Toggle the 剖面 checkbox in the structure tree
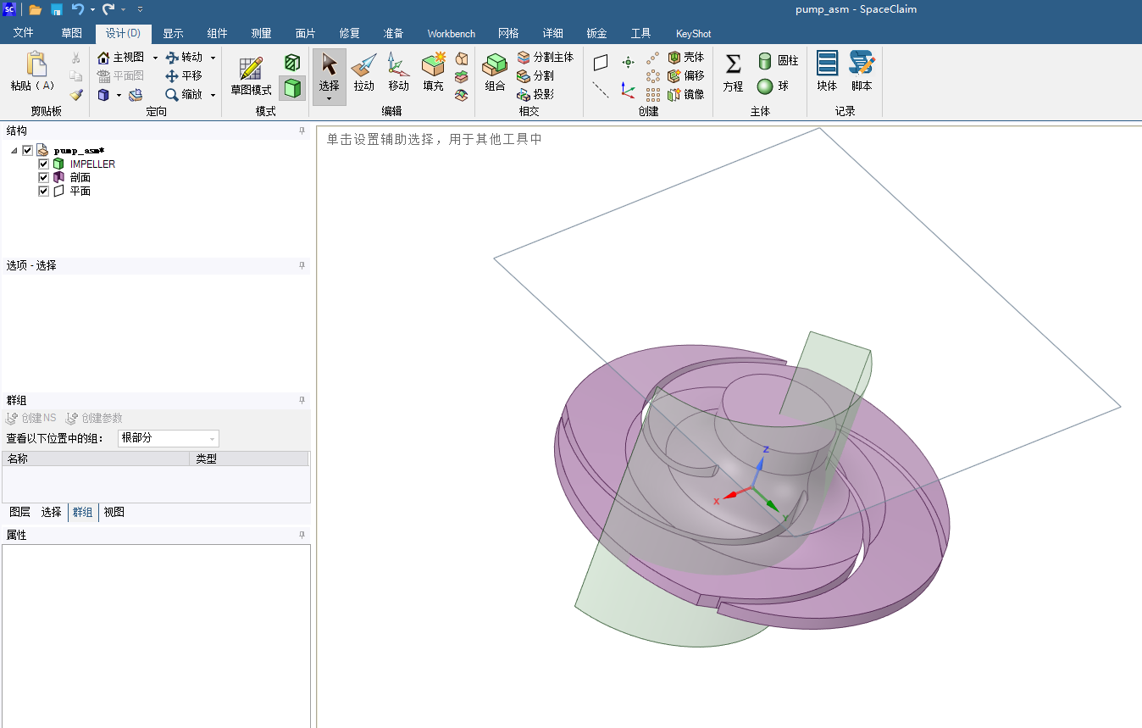This screenshot has height=728, width=1142. click(44, 178)
